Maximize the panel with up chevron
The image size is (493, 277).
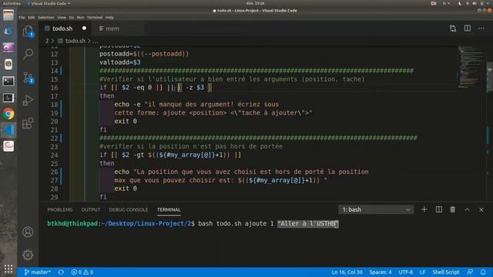pyautogui.click(x=467, y=209)
